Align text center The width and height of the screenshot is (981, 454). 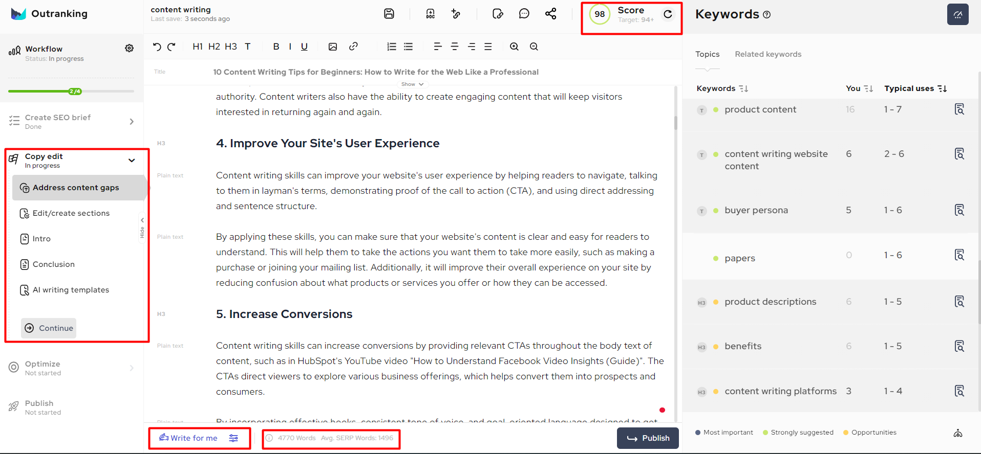[x=455, y=47]
